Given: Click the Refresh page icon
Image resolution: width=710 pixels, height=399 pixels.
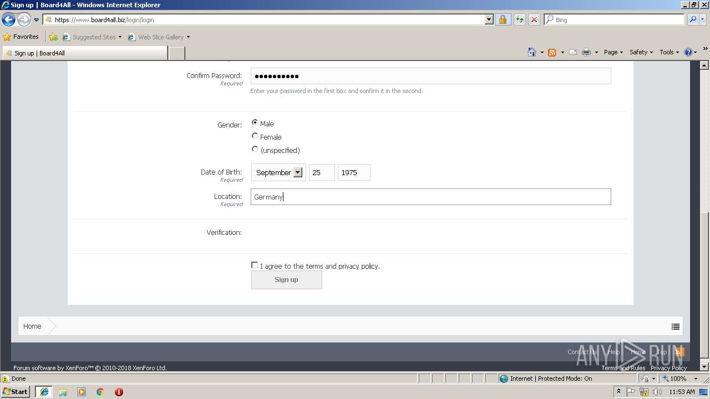Looking at the screenshot, I should (519, 19).
